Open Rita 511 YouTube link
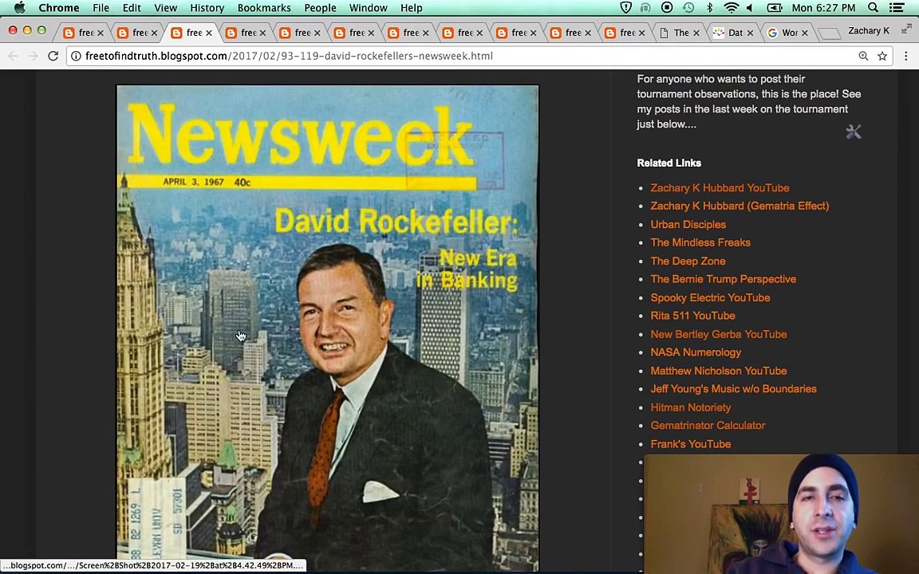The width and height of the screenshot is (919, 574). pyautogui.click(x=692, y=316)
